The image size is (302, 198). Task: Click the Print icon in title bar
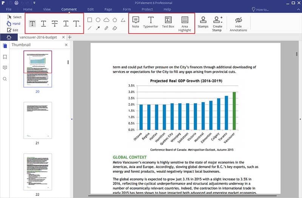point(16,3)
